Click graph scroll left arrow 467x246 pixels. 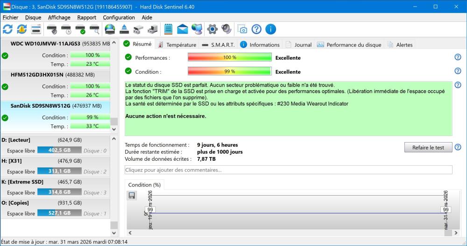(130, 233)
